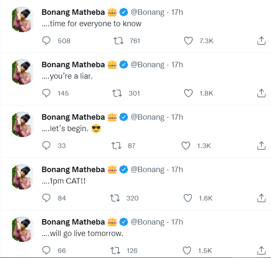This screenshot has width=271, height=258.
Task: Open the "will go live tomorrow" tweet text
Action: coord(83,234)
